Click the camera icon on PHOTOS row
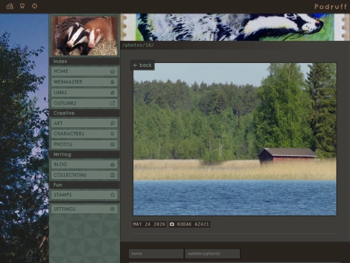The height and width of the screenshot is (263, 350). 112,144
